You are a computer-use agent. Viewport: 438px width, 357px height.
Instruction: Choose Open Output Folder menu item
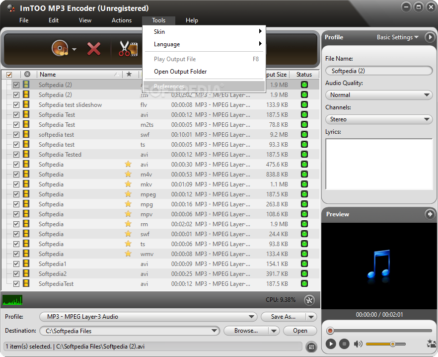pyautogui.click(x=204, y=72)
